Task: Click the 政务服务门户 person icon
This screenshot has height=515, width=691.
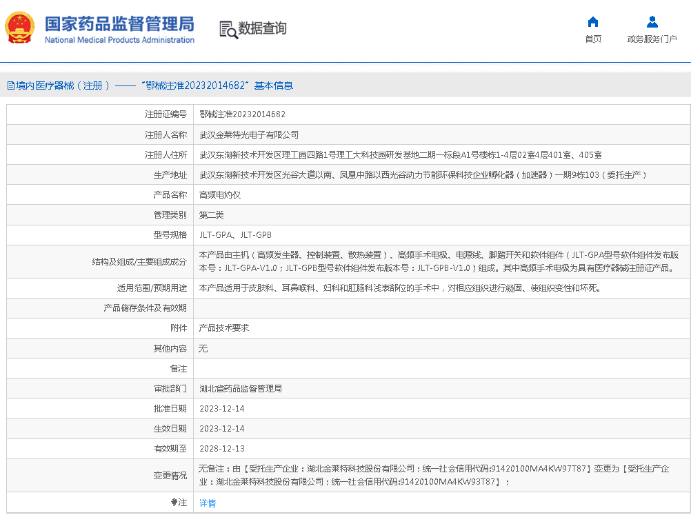Action: click(x=652, y=21)
